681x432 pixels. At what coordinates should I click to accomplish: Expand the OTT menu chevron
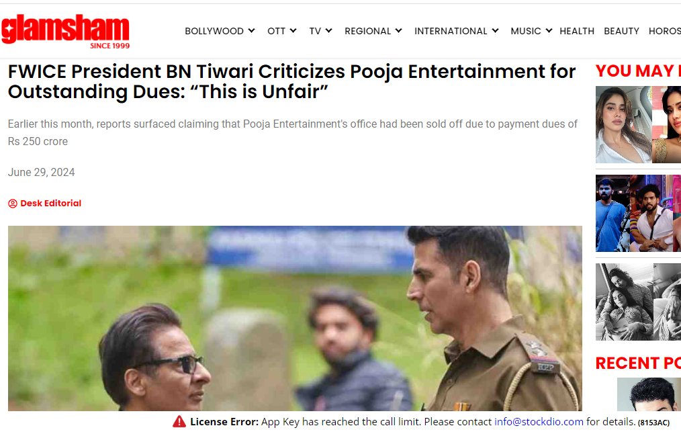293,31
